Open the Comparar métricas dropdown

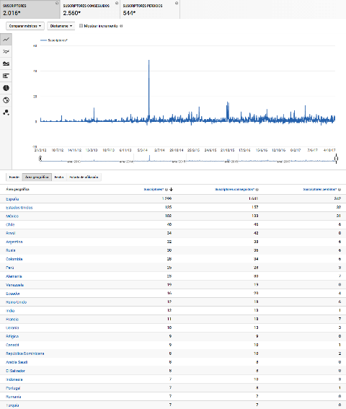(x=25, y=26)
